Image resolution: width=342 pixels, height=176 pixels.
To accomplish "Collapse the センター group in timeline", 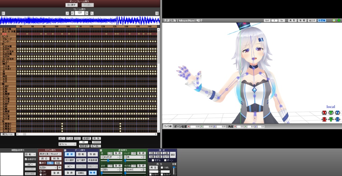I will 1,37.
